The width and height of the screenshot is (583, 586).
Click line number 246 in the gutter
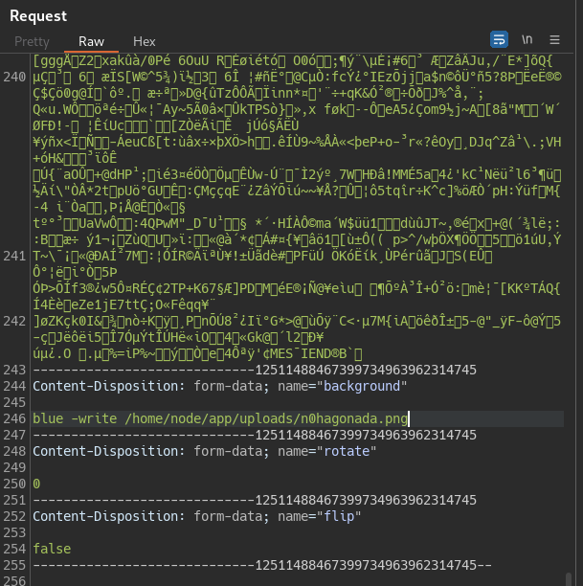(14, 418)
